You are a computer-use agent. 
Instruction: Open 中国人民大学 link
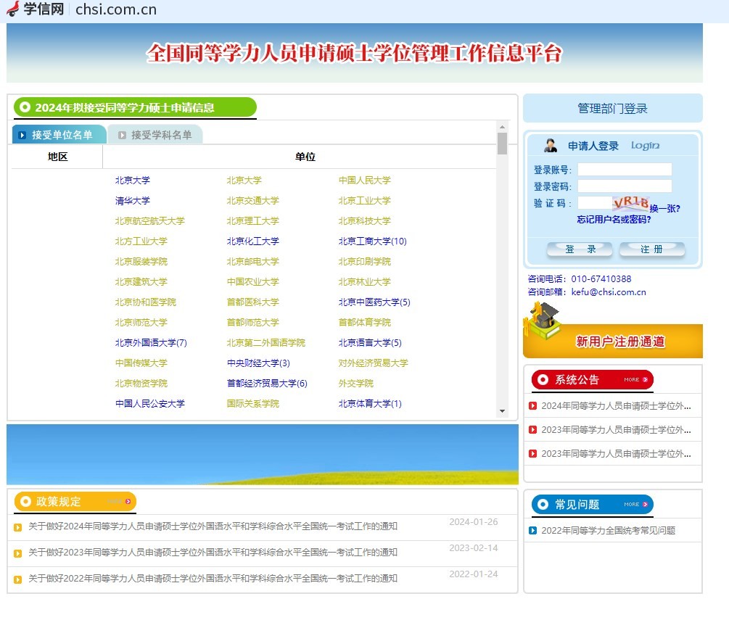[x=364, y=180]
